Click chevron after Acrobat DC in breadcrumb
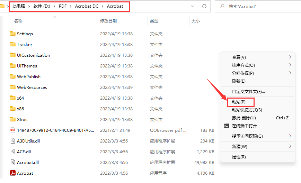The width and height of the screenshot is (301, 183). coord(103,6)
